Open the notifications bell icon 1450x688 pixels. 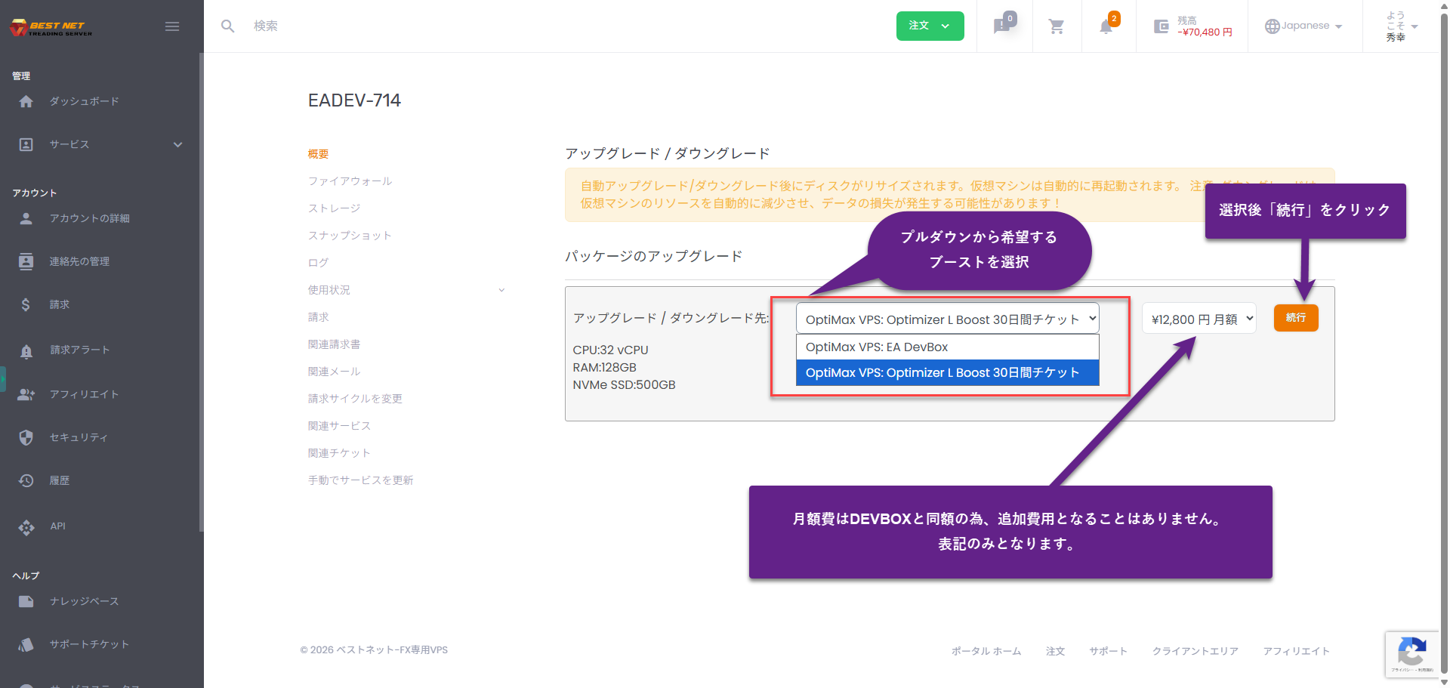pyautogui.click(x=1106, y=26)
